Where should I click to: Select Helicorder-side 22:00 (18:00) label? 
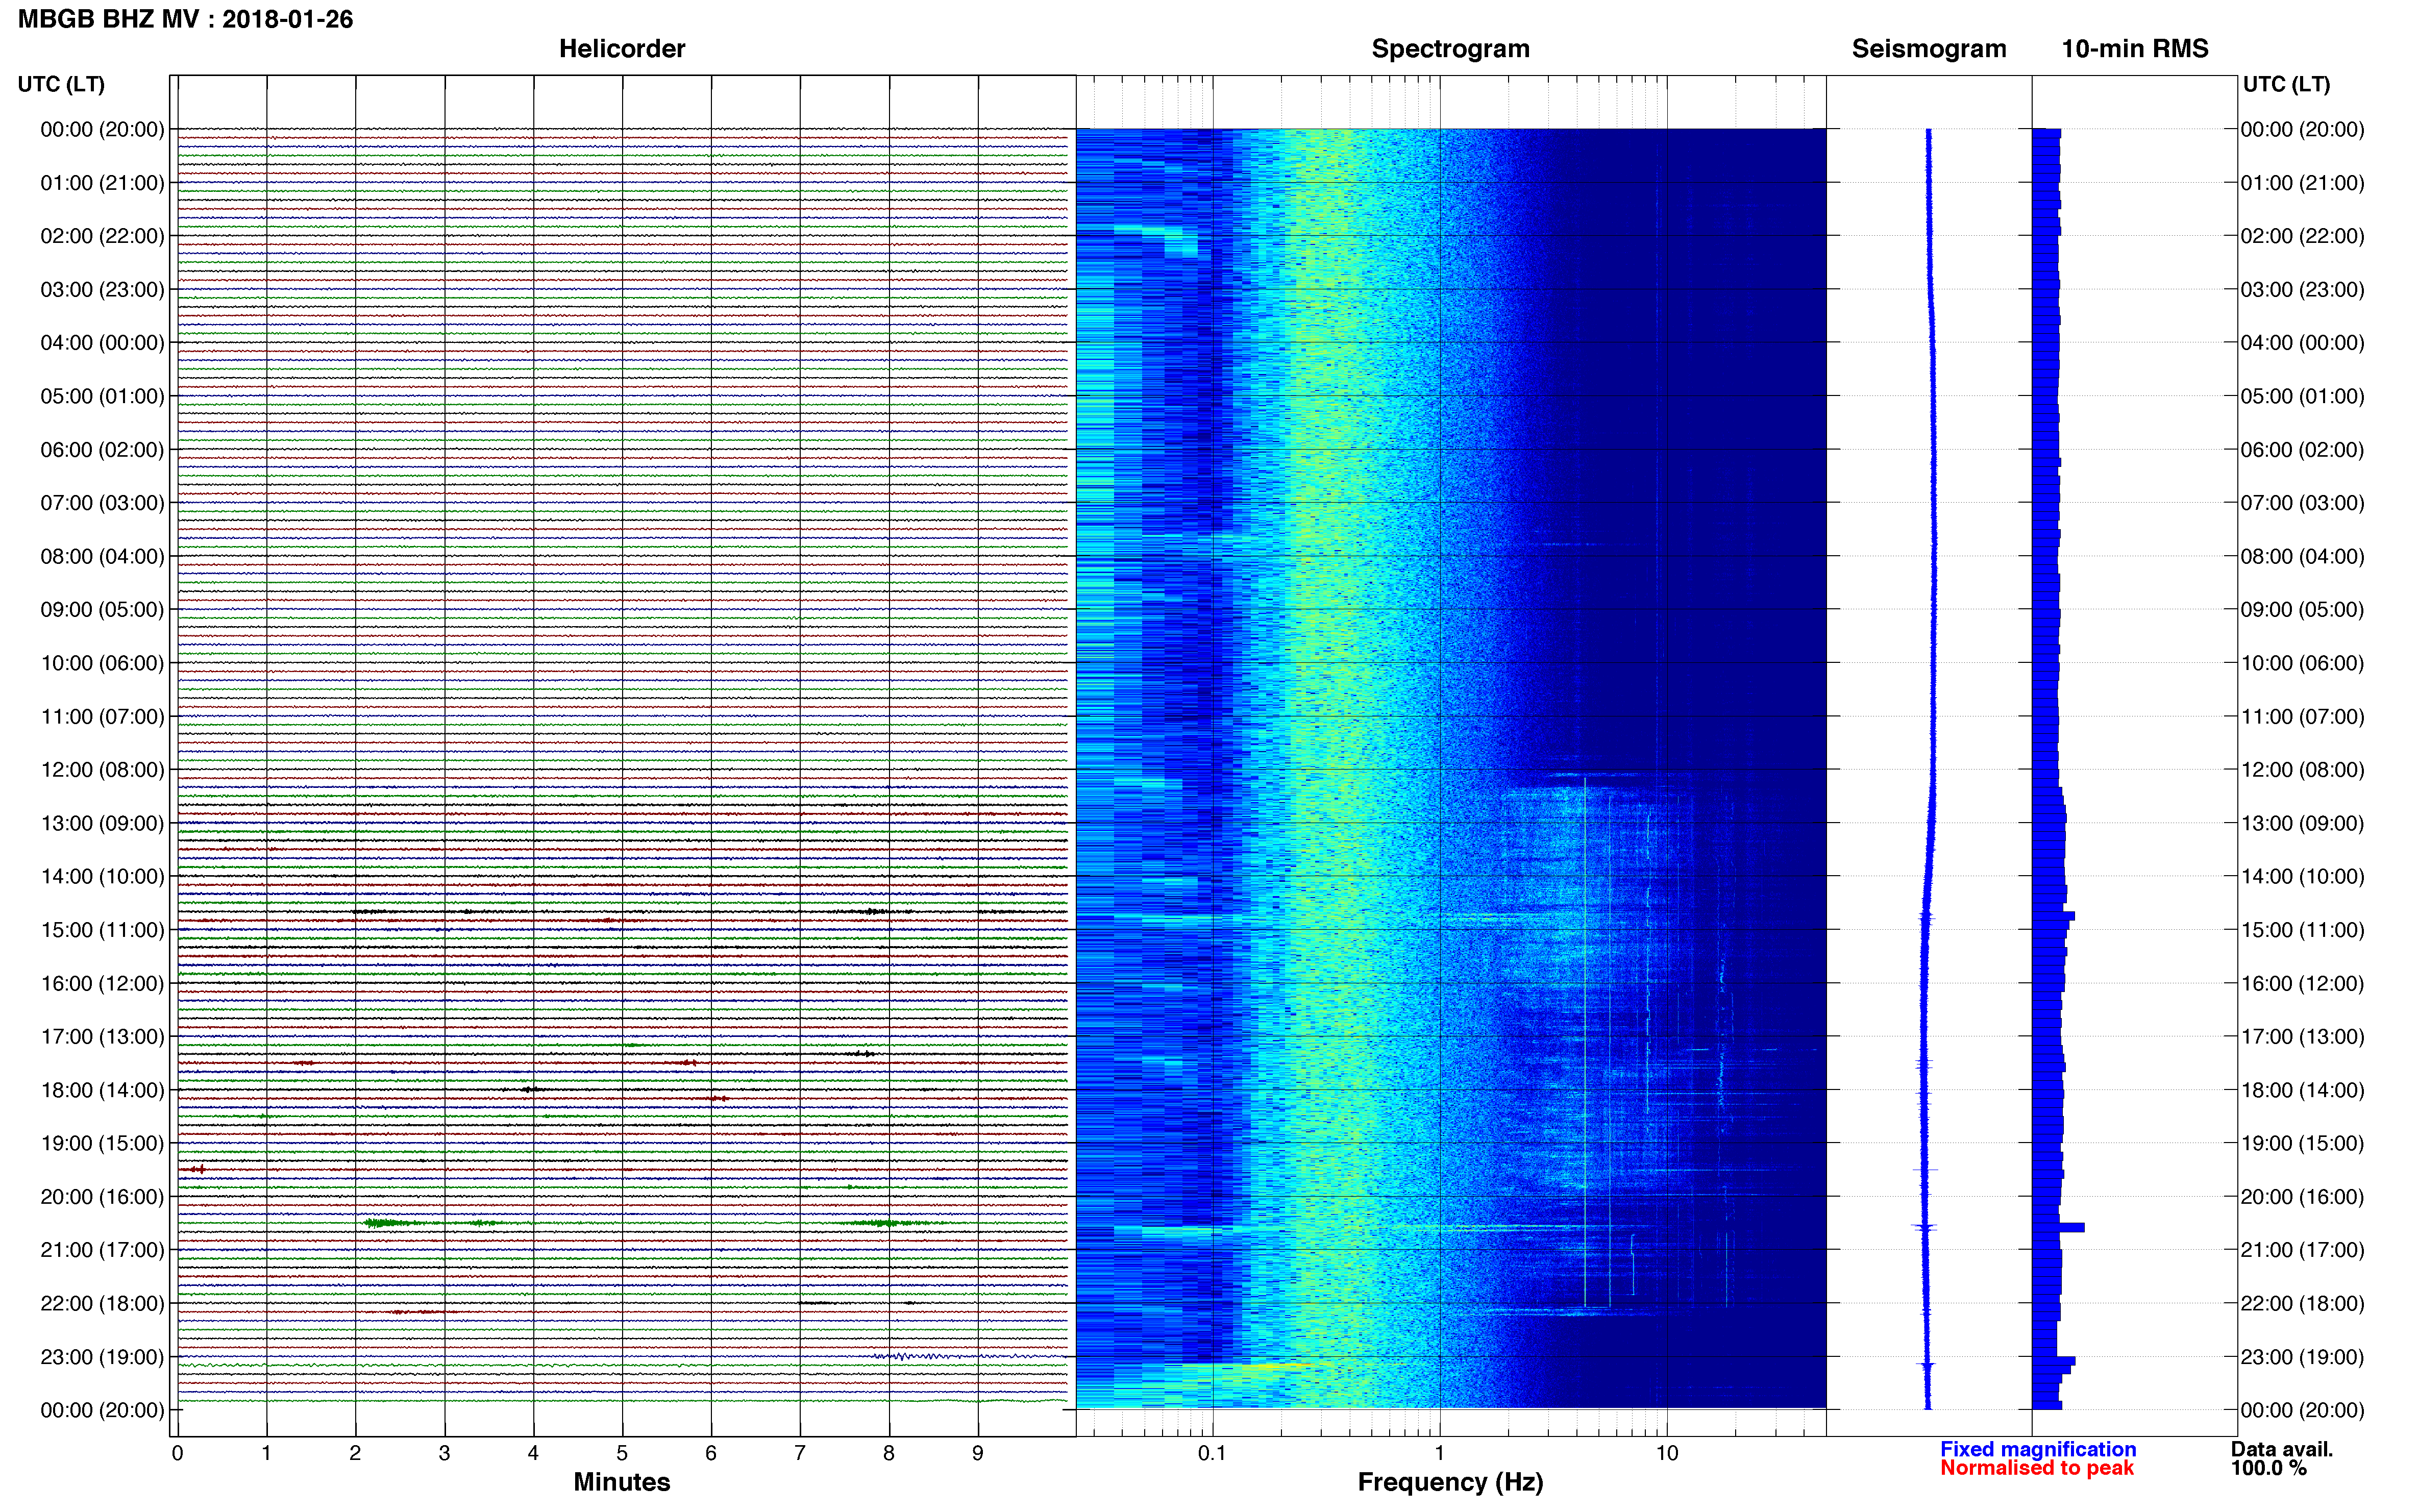(x=102, y=1303)
